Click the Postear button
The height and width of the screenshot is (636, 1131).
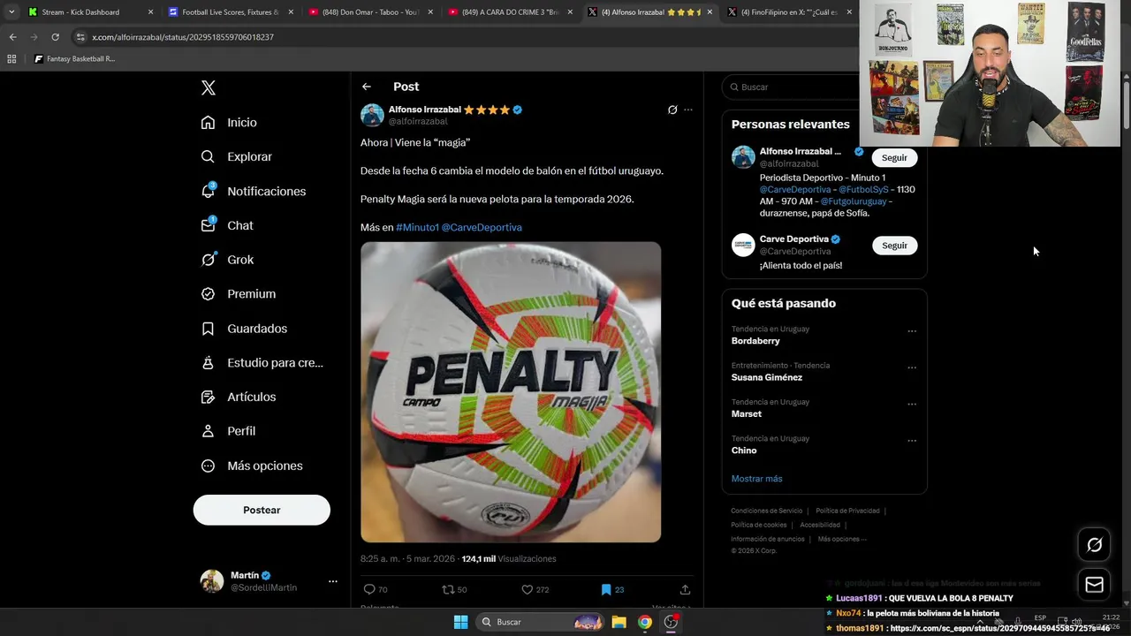pos(262,510)
